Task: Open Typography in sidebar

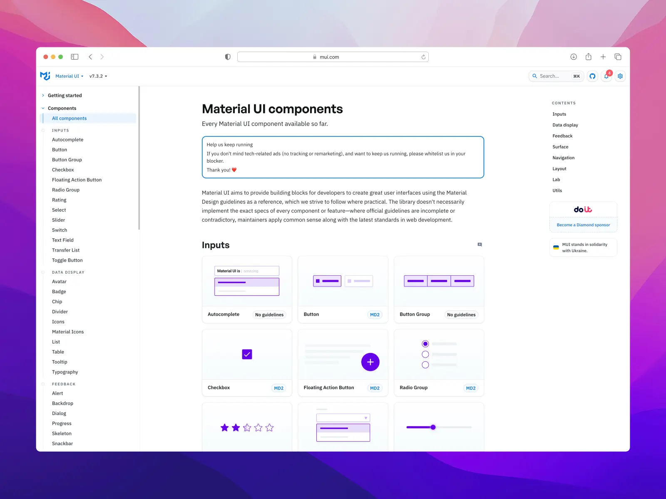Action: [65, 372]
